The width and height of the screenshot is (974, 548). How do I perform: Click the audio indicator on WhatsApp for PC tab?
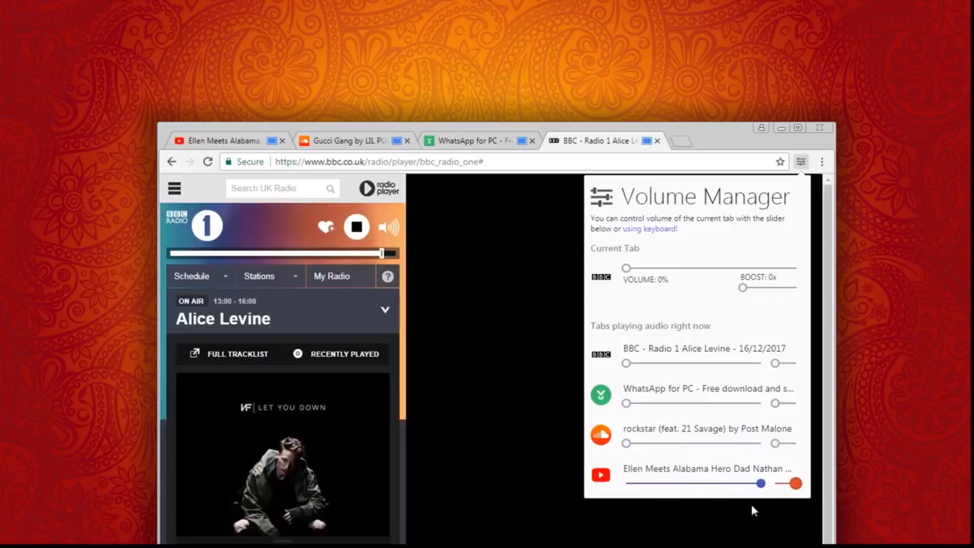pos(521,141)
